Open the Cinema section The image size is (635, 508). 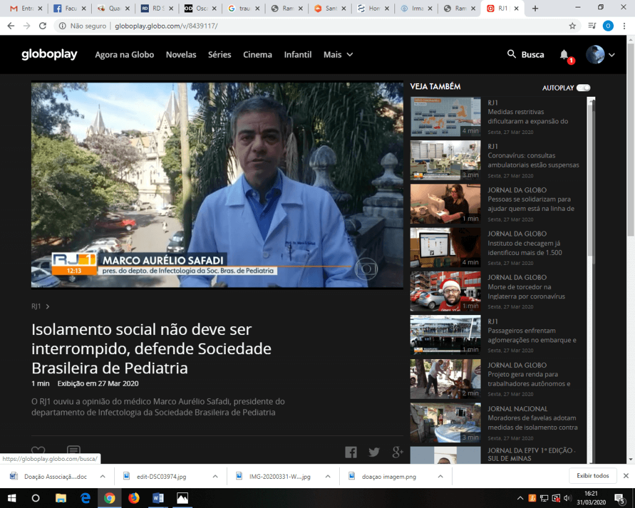[x=257, y=55]
